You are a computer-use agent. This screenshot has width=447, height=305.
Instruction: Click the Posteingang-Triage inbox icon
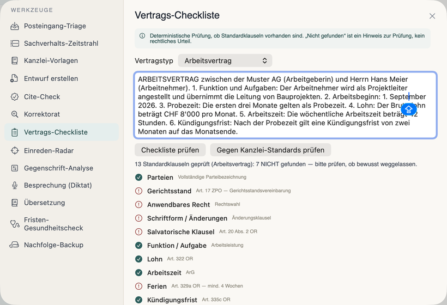(x=15, y=26)
